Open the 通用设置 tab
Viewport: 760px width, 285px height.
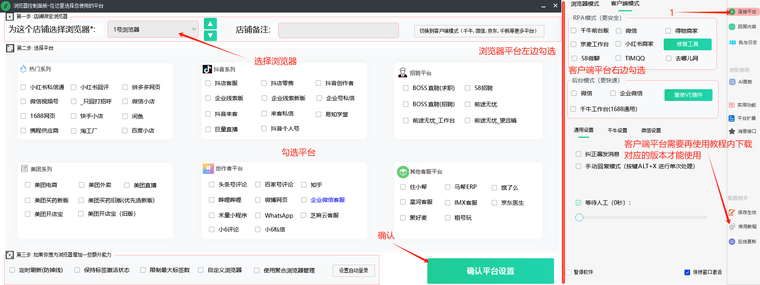[x=584, y=130]
